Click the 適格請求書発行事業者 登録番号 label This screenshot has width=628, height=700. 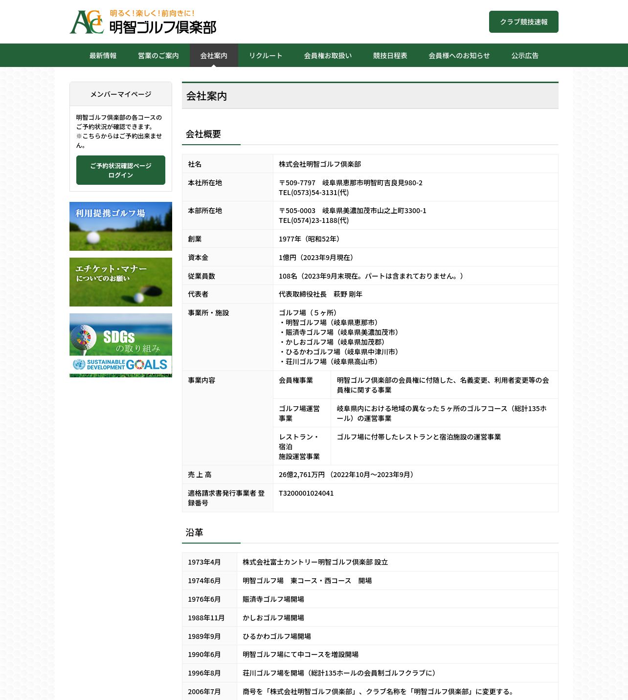coord(226,498)
